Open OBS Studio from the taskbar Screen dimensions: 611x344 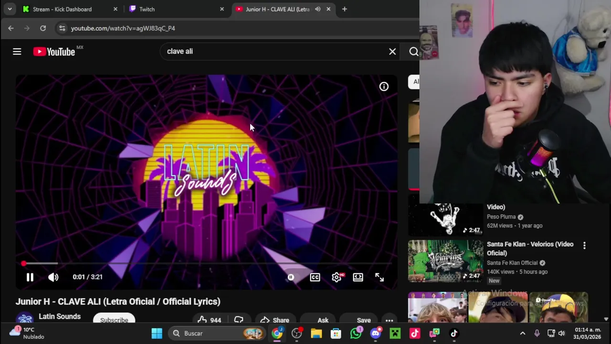pos(297,333)
